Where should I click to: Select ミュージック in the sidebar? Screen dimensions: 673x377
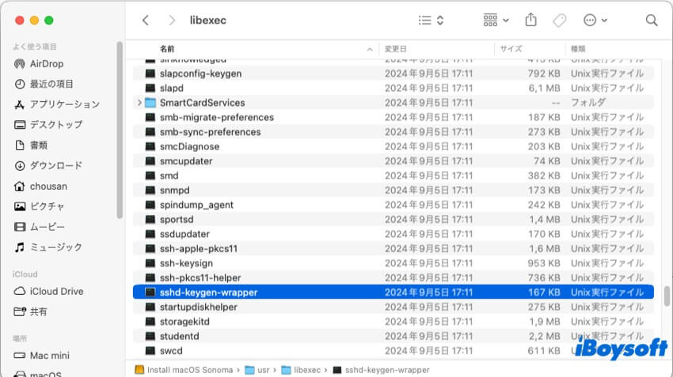click(x=55, y=247)
